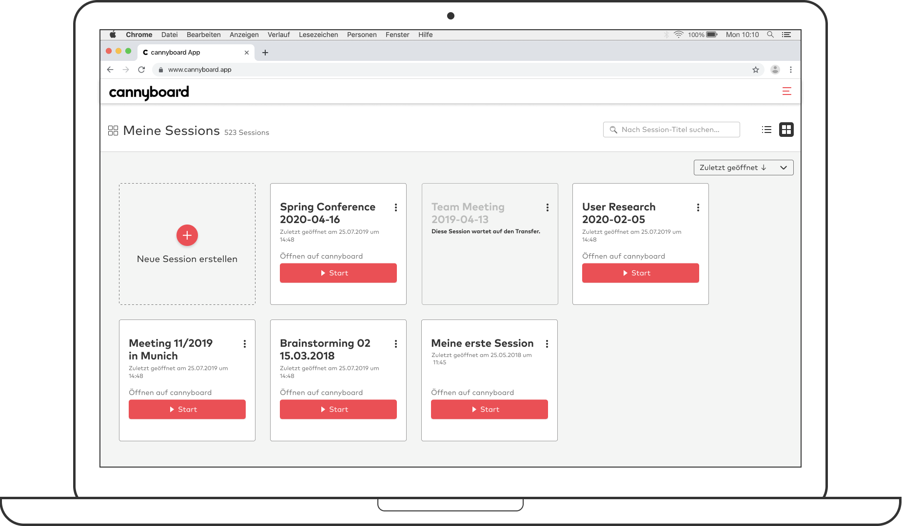Start the Meeting 11/2019 in Munich session

[x=187, y=410]
